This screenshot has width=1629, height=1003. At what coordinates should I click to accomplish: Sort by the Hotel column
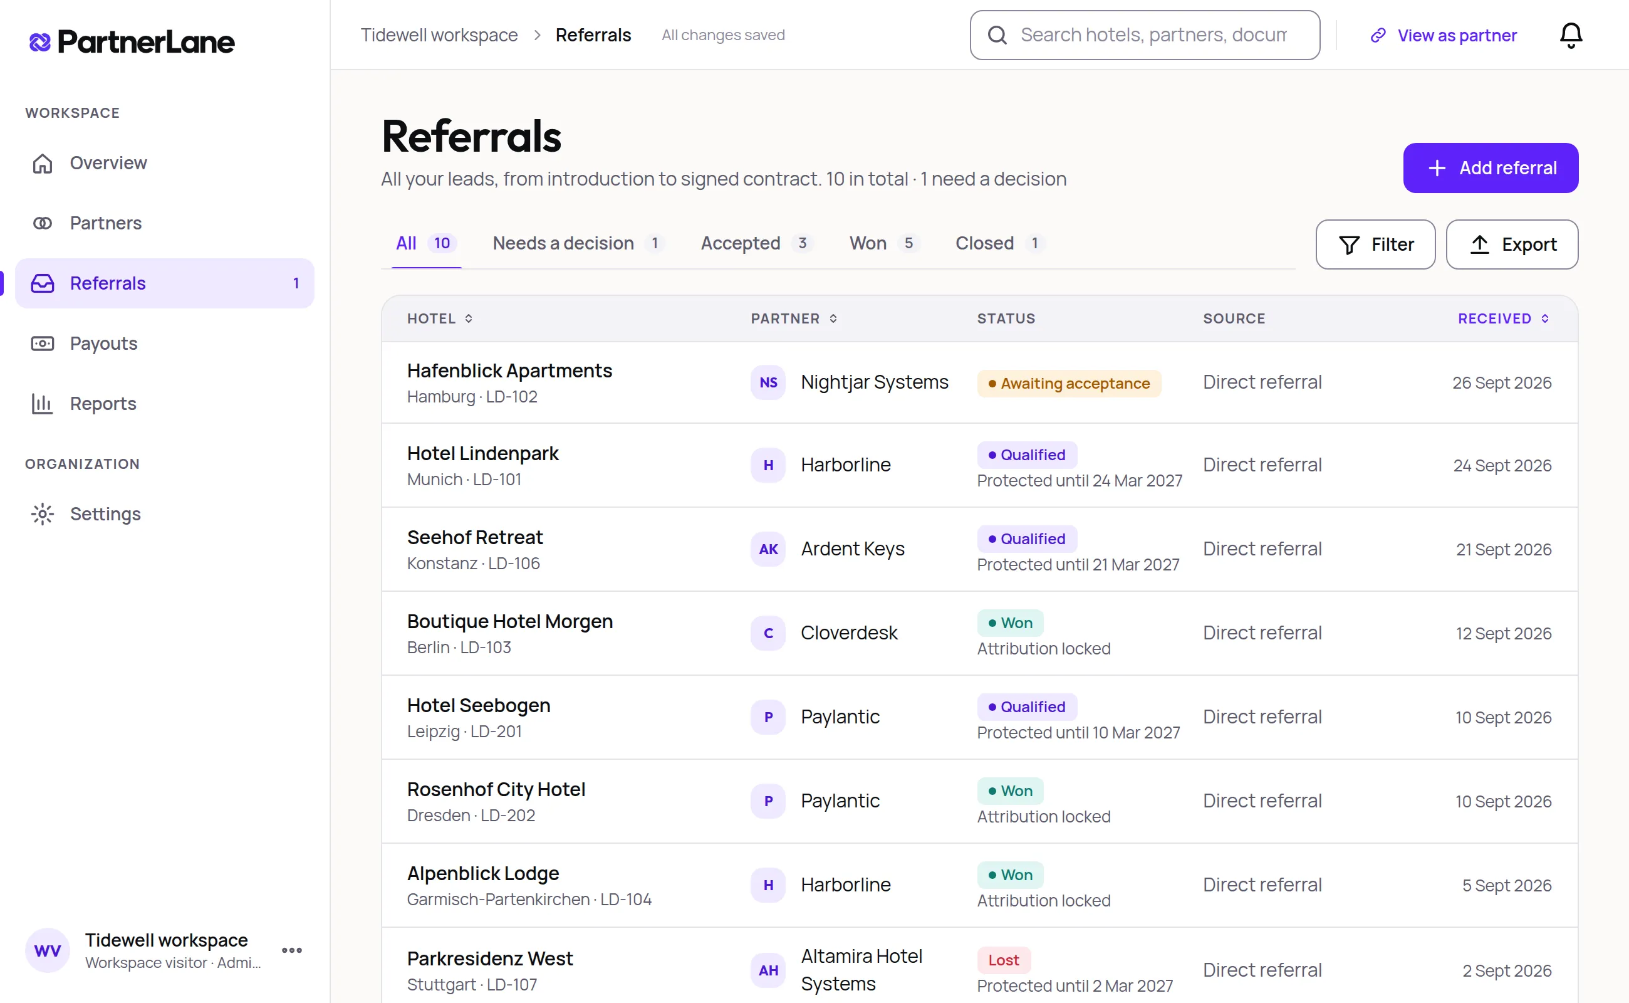point(440,318)
